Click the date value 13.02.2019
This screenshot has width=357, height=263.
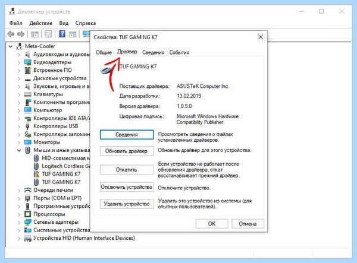[189, 96]
